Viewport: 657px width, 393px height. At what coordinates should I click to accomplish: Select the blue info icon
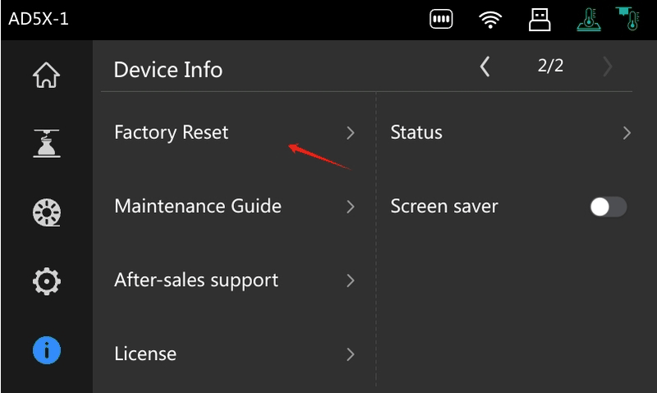tap(46, 351)
